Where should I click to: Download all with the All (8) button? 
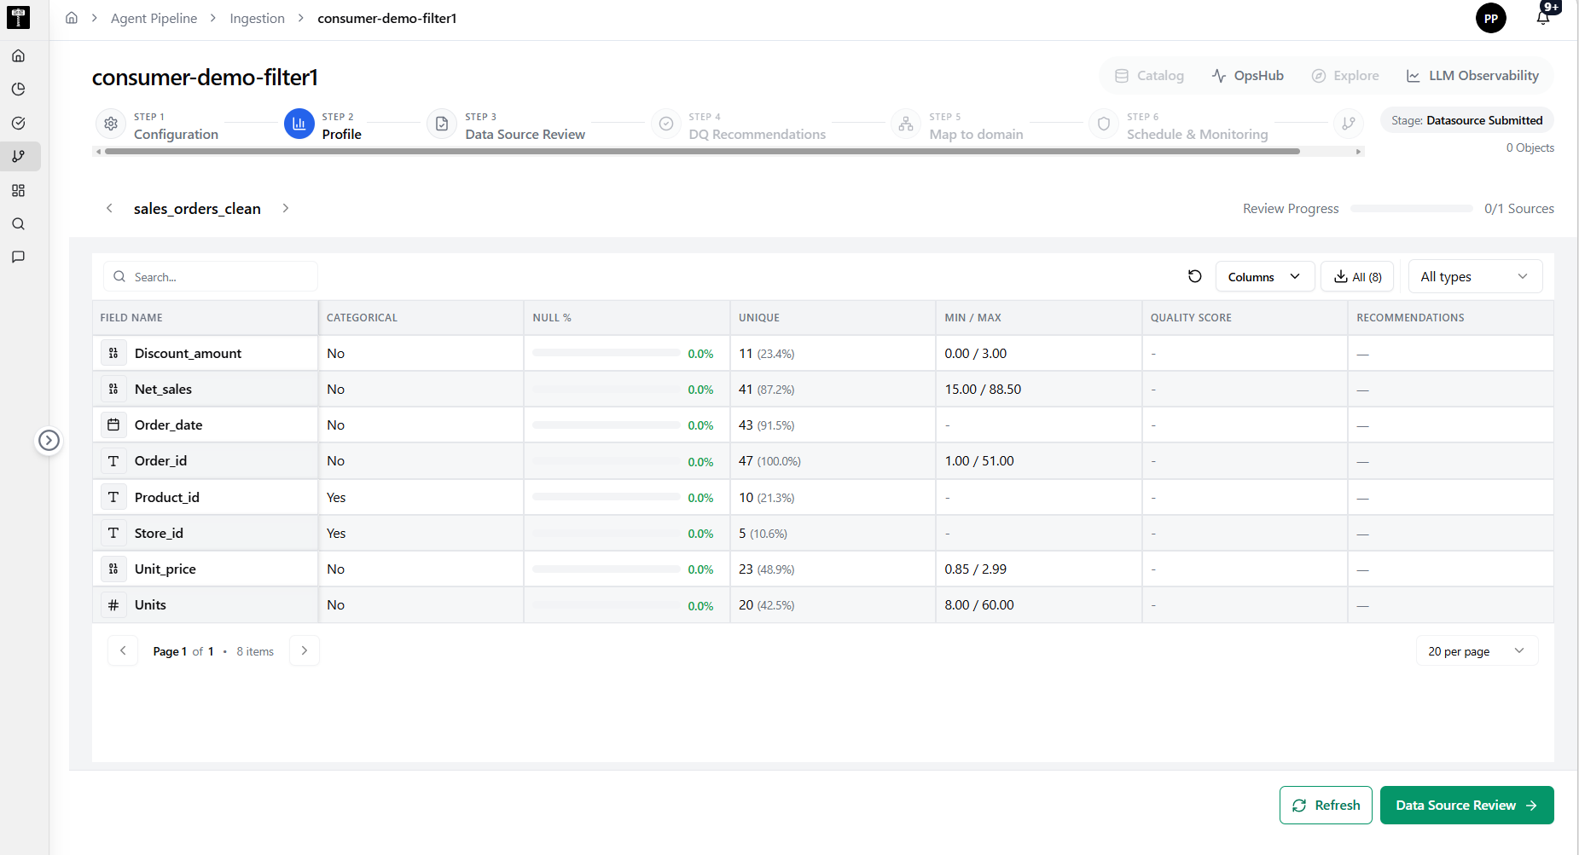(1357, 276)
